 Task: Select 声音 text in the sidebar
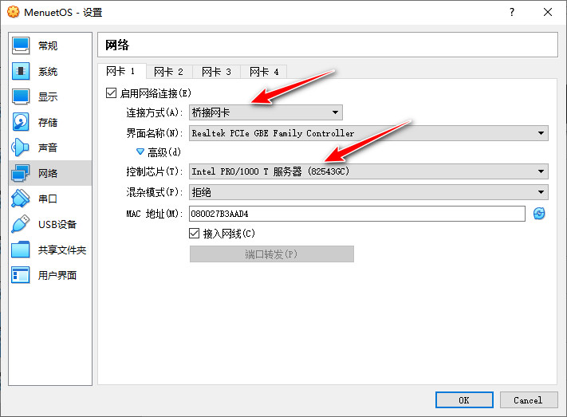[x=48, y=148]
